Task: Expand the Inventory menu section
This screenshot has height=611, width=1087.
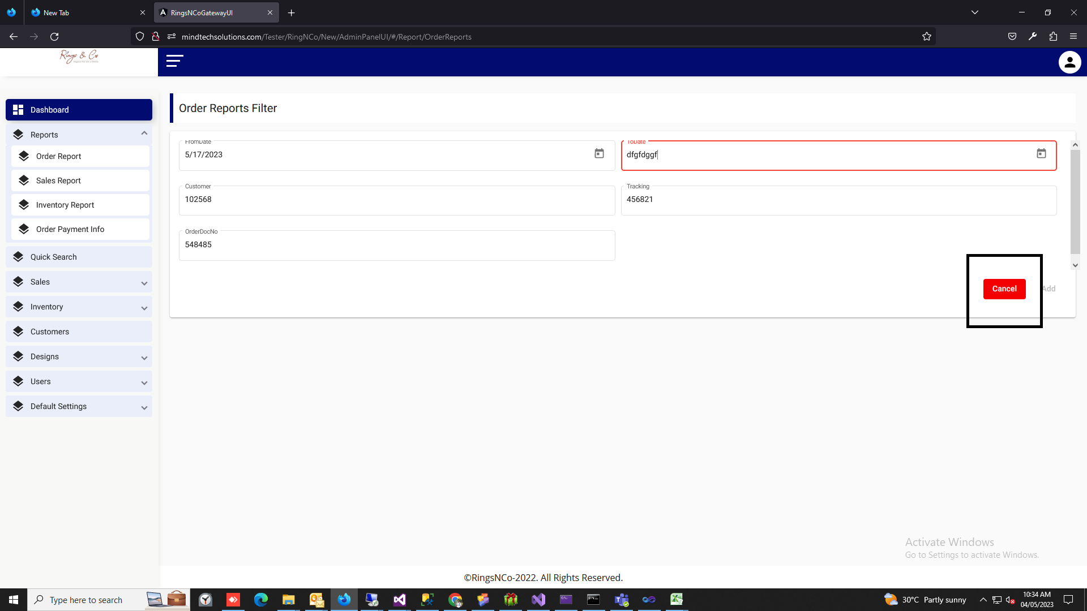Action: pyautogui.click(x=144, y=307)
